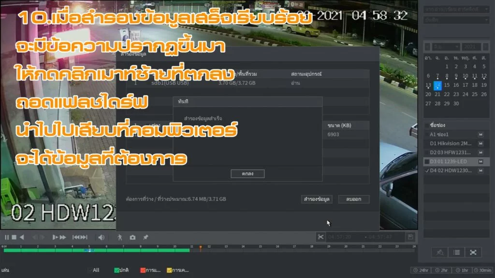
Task: Select the 24hr timeline zoom option
Action: click(420, 270)
